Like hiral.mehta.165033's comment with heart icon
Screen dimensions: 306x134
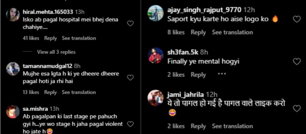pyautogui.click(x=130, y=24)
